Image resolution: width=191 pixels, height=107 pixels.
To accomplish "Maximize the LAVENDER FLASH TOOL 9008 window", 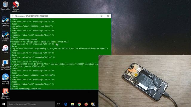I will click(x=101, y=16).
